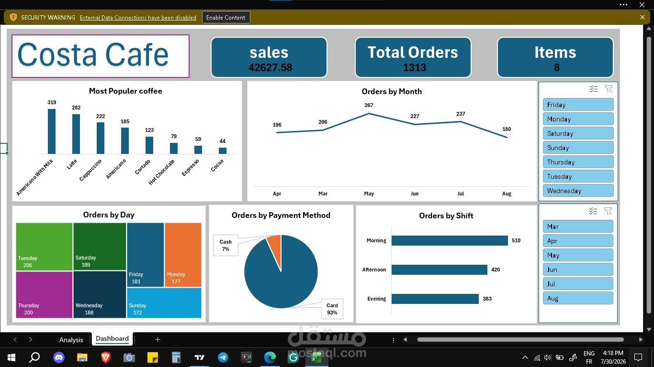Click the Excel taskbar icon
The width and height of the screenshot is (654, 367).
coord(316,357)
